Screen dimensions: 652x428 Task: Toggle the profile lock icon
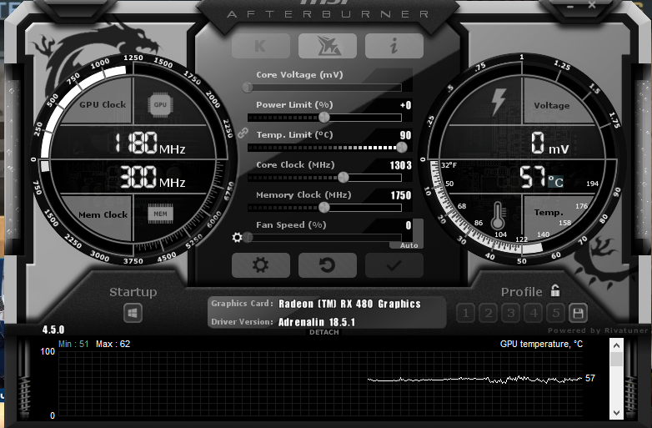pos(555,290)
